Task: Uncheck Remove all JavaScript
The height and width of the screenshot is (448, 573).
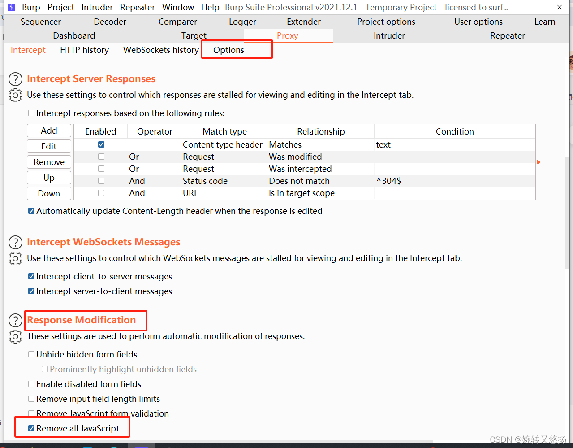Action: (31, 428)
